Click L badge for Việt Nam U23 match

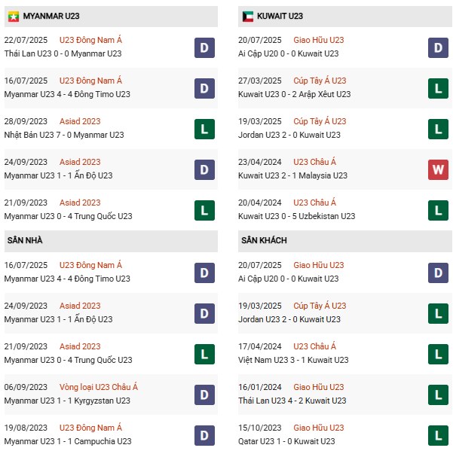click(x=439, y=353)
